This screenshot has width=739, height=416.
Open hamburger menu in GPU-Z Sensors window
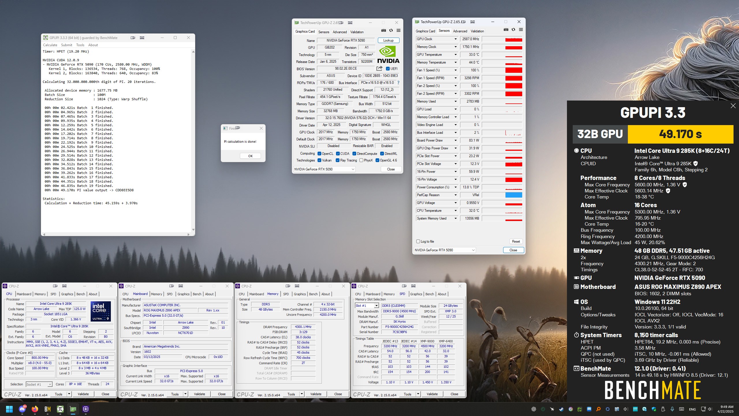point(521,30)
